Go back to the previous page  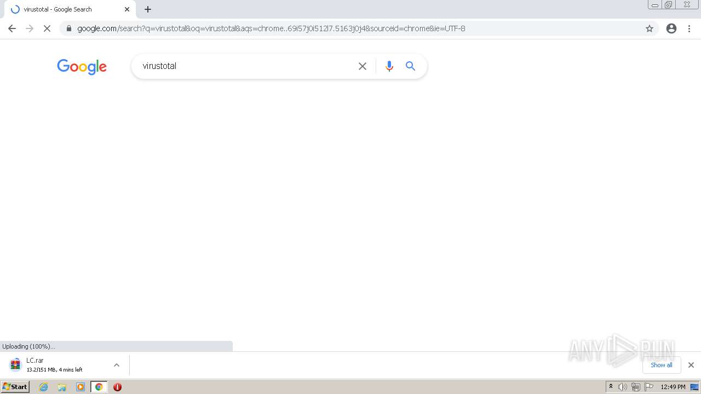coord(12,28)
